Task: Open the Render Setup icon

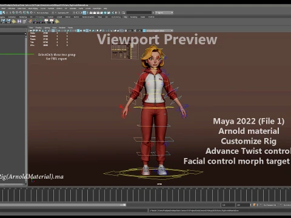Action: [x=109, y=13]
